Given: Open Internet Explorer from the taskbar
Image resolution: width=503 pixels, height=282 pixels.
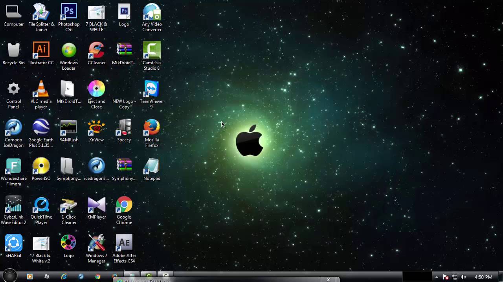Looking at the screenshot, I should [64, 277].
